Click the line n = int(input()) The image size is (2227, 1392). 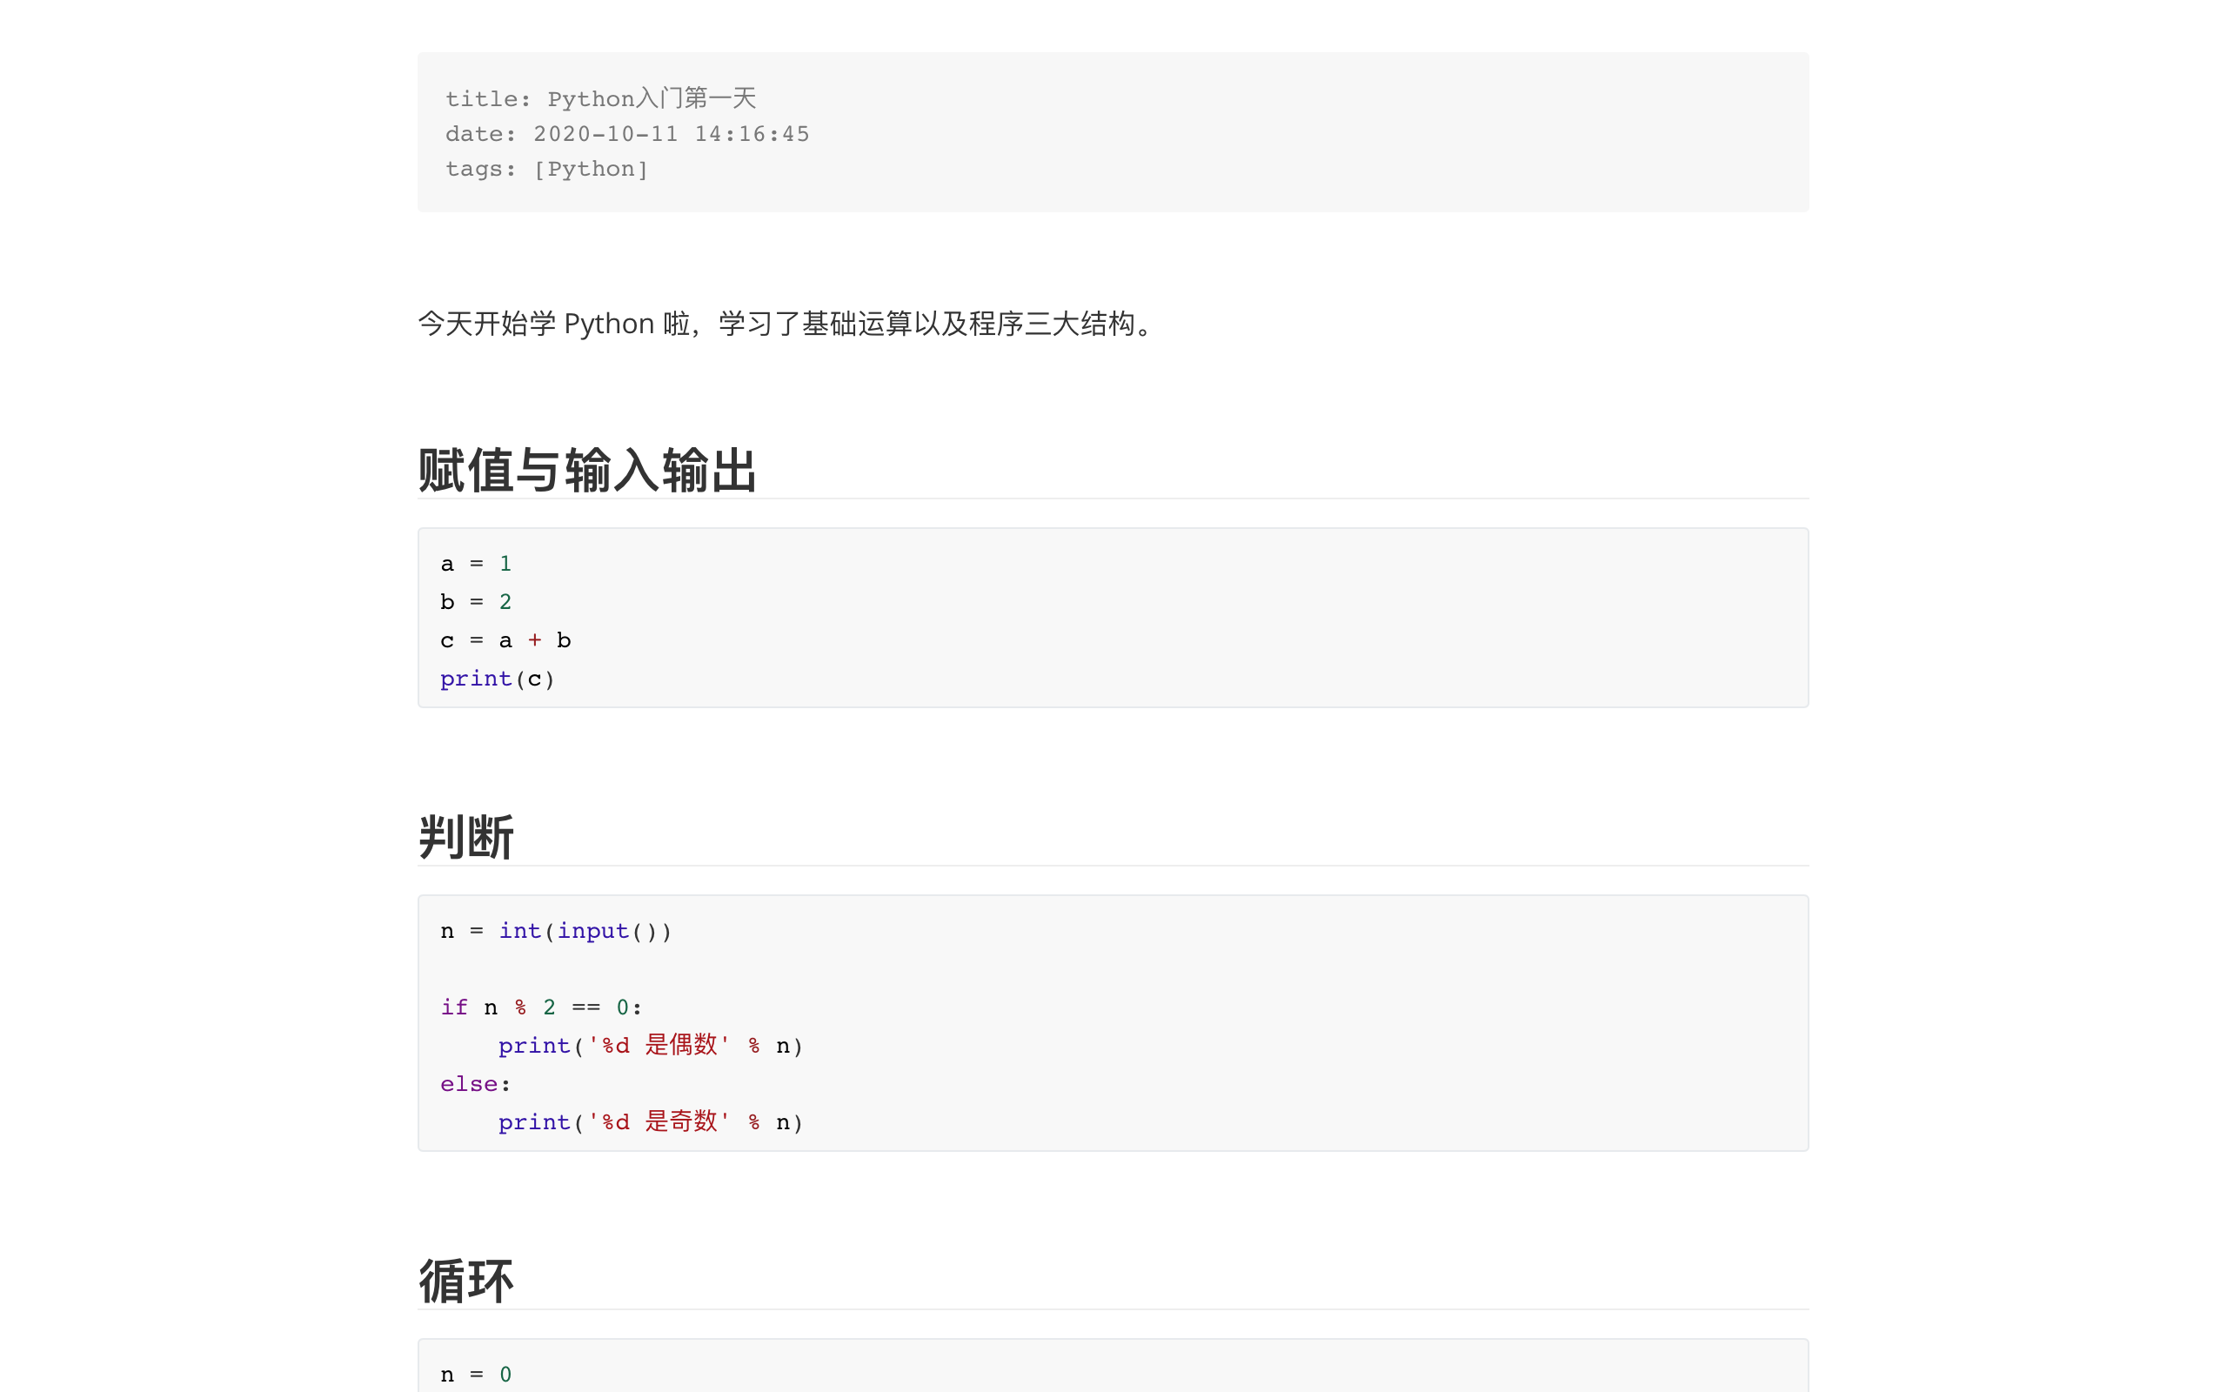click(556, 932)
